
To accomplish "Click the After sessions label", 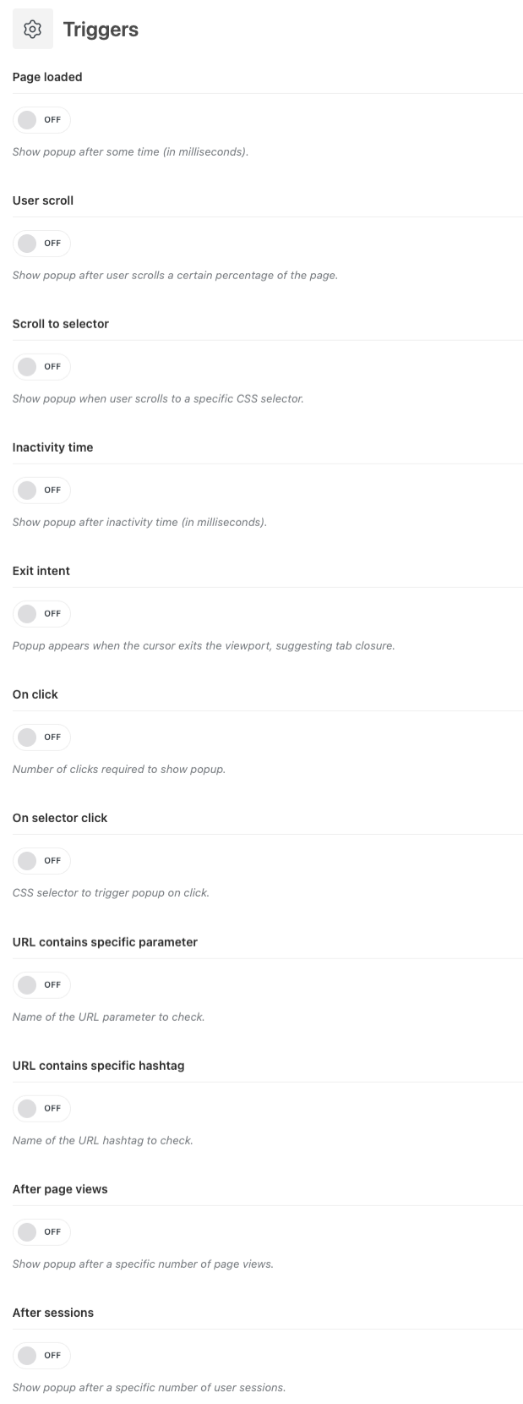I will (x=53, y=1313).
